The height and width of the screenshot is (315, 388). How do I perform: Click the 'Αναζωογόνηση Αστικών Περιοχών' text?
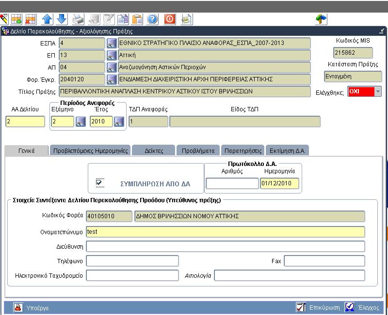pos(162,67)
